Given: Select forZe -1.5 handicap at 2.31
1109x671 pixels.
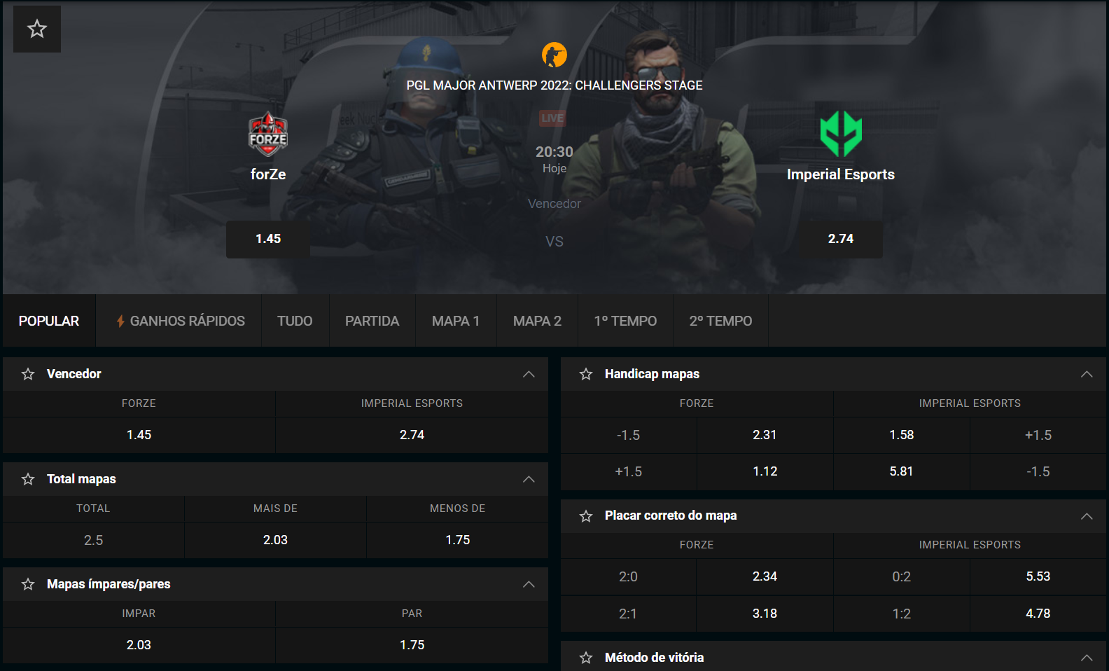Looking at the screenshot, I should tap(765, 435).
